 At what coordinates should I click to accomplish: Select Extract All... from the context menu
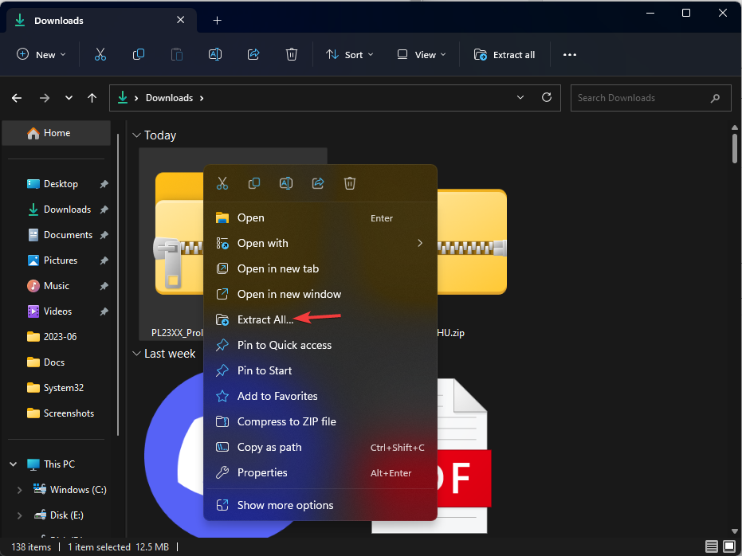coord(265,319)
